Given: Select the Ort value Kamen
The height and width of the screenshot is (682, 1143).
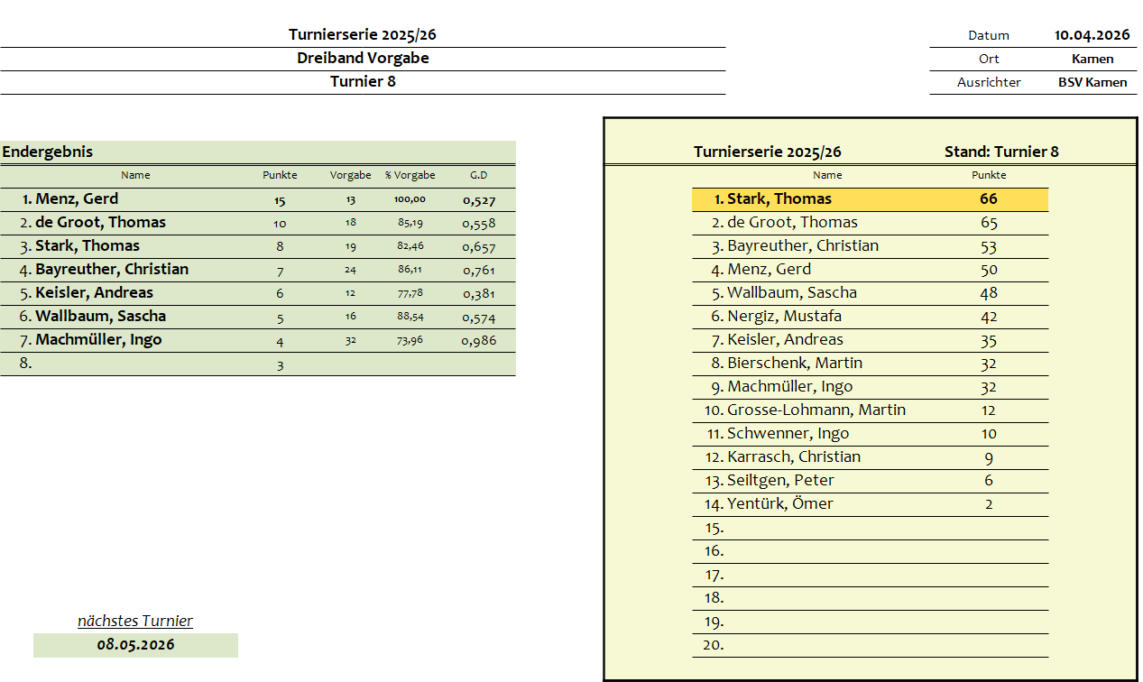Looking at the screenshot, I should pyautogui.click(x=1092, y=59).
